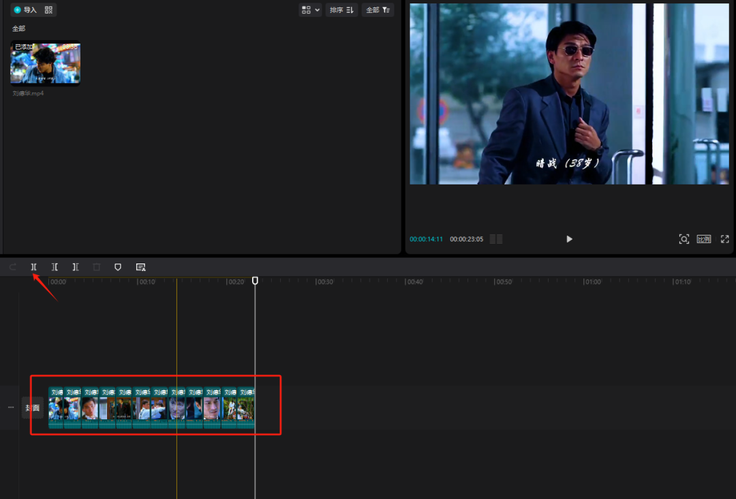Click the 00:50 mark on the ruler
The image size is (736, 499).
coord(504,282)
